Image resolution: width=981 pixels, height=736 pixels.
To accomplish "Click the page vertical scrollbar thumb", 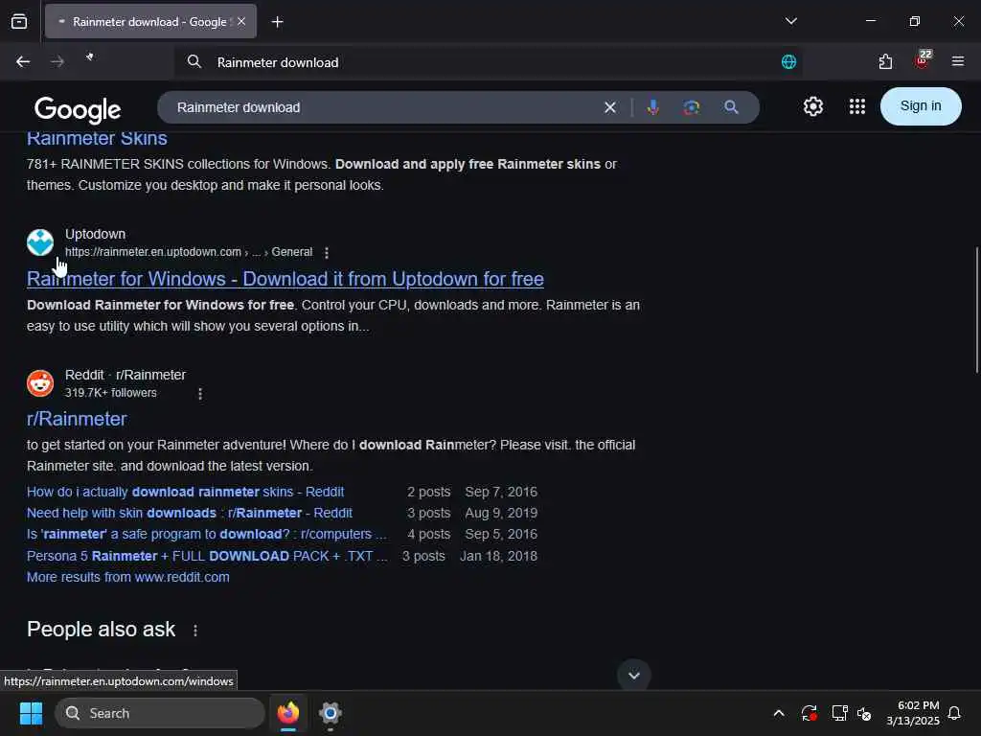I will coord(977,310).
